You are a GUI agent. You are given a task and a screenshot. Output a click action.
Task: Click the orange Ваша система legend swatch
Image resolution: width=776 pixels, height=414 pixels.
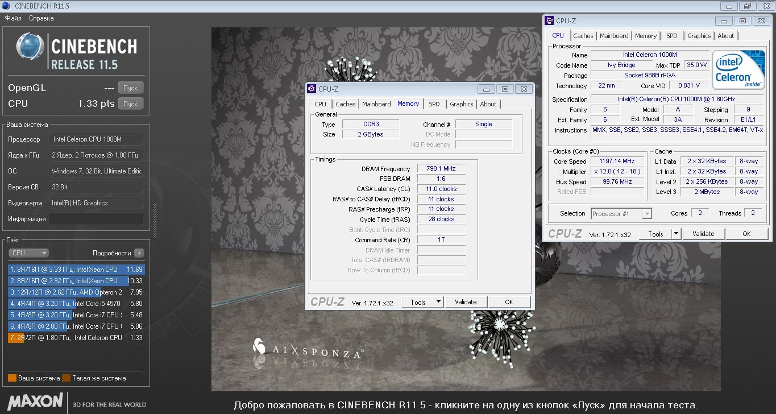click(x=12, y=378)
